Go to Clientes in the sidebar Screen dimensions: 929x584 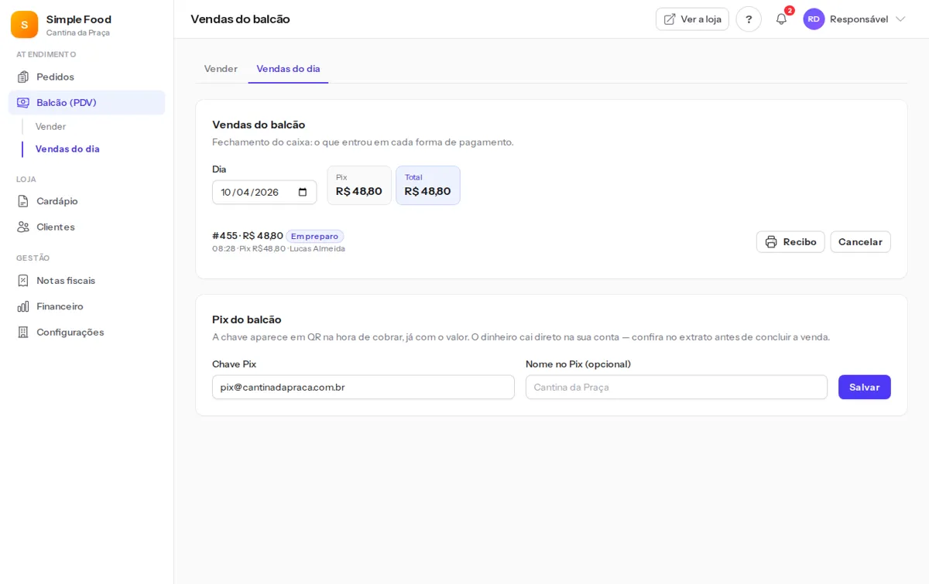coord(87,227)
